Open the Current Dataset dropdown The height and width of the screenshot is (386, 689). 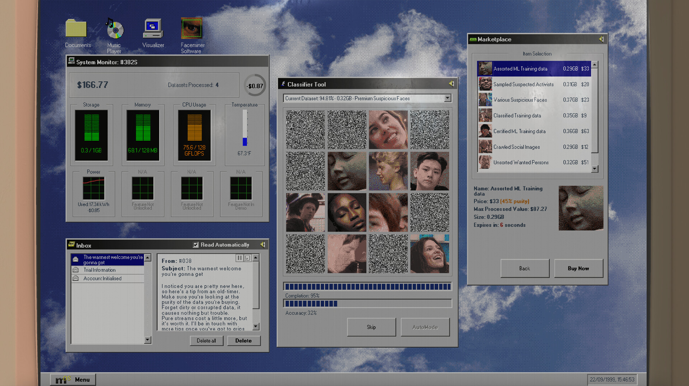click(447, 98)
